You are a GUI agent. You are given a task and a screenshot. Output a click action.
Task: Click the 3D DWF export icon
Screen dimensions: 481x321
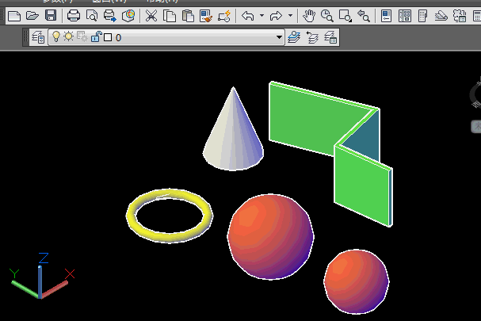tap(128, 16)
